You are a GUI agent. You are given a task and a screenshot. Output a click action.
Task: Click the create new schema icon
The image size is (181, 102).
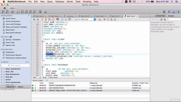pyautogui.click(x=18, y=12)
